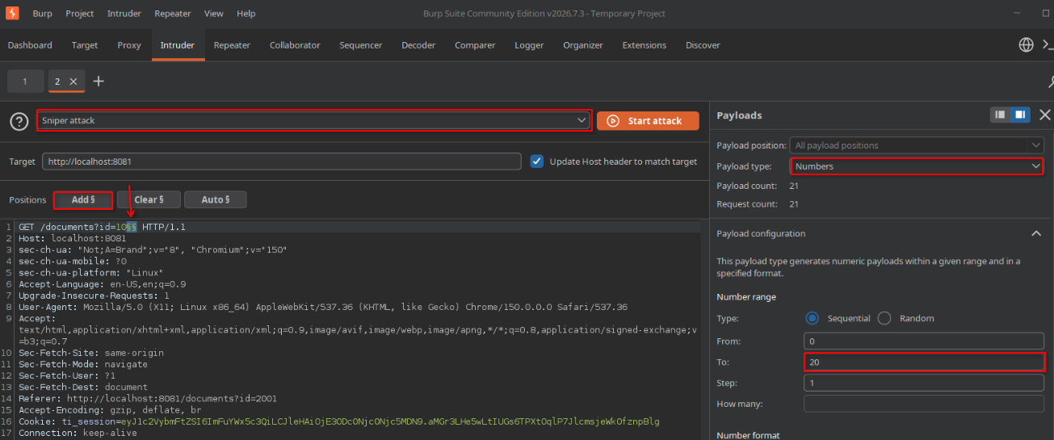Click the Accept-Language header line

point(103,284)
